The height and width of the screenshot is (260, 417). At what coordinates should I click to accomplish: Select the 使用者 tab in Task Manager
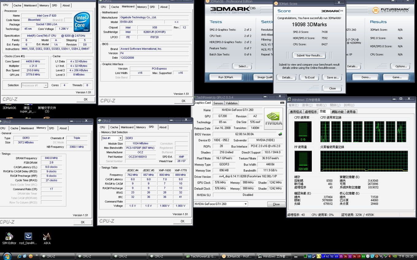click(x=351, y=112)
